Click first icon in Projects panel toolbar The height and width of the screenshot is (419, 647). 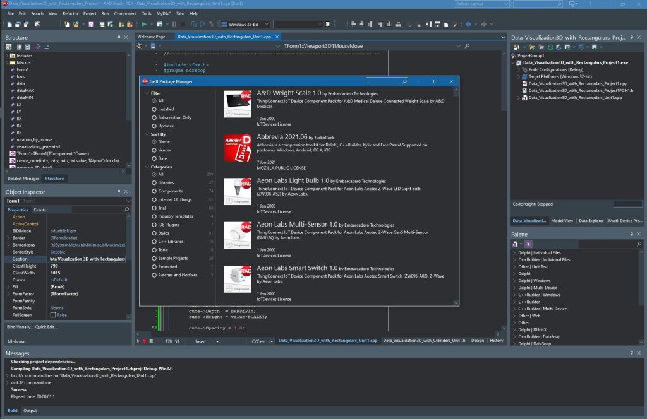[516, 47]
